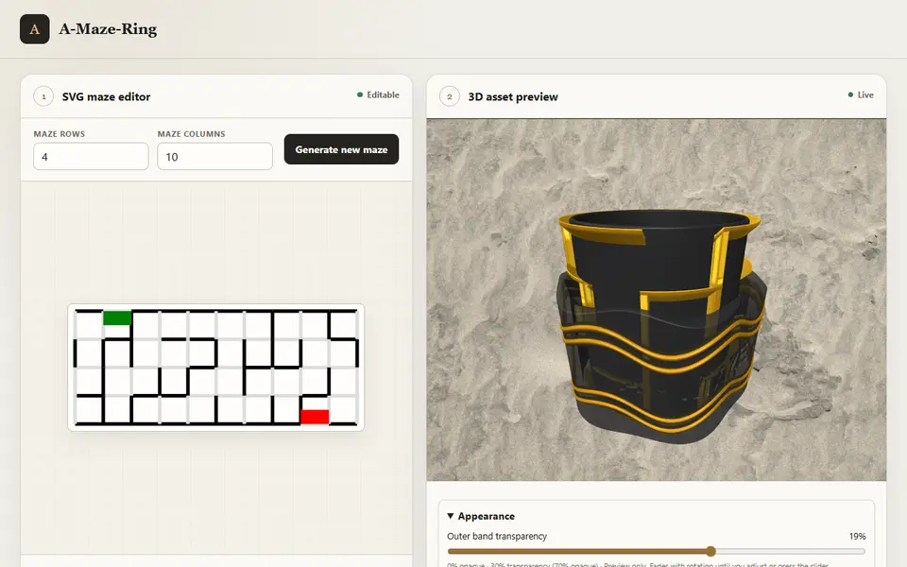The height and width of the screenshot is (567, 907).
Task: Click the MAZE COLUMNS label
Action: 192,133
